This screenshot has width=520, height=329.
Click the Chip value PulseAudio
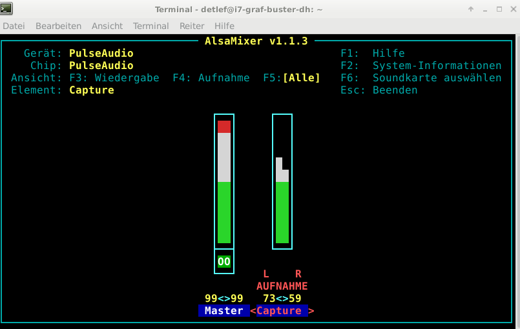coord(101,66)
